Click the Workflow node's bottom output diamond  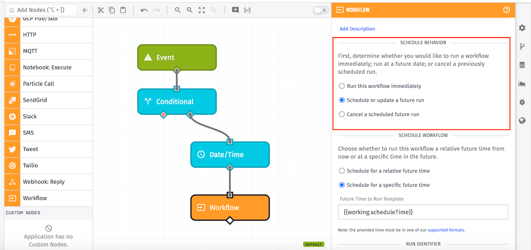coord(230,220)
